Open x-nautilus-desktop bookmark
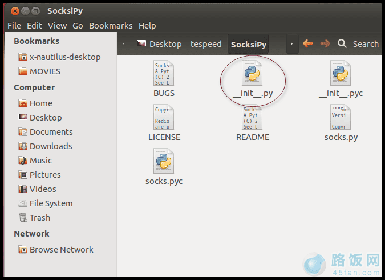The image size is (385, 280). [65, 57]
